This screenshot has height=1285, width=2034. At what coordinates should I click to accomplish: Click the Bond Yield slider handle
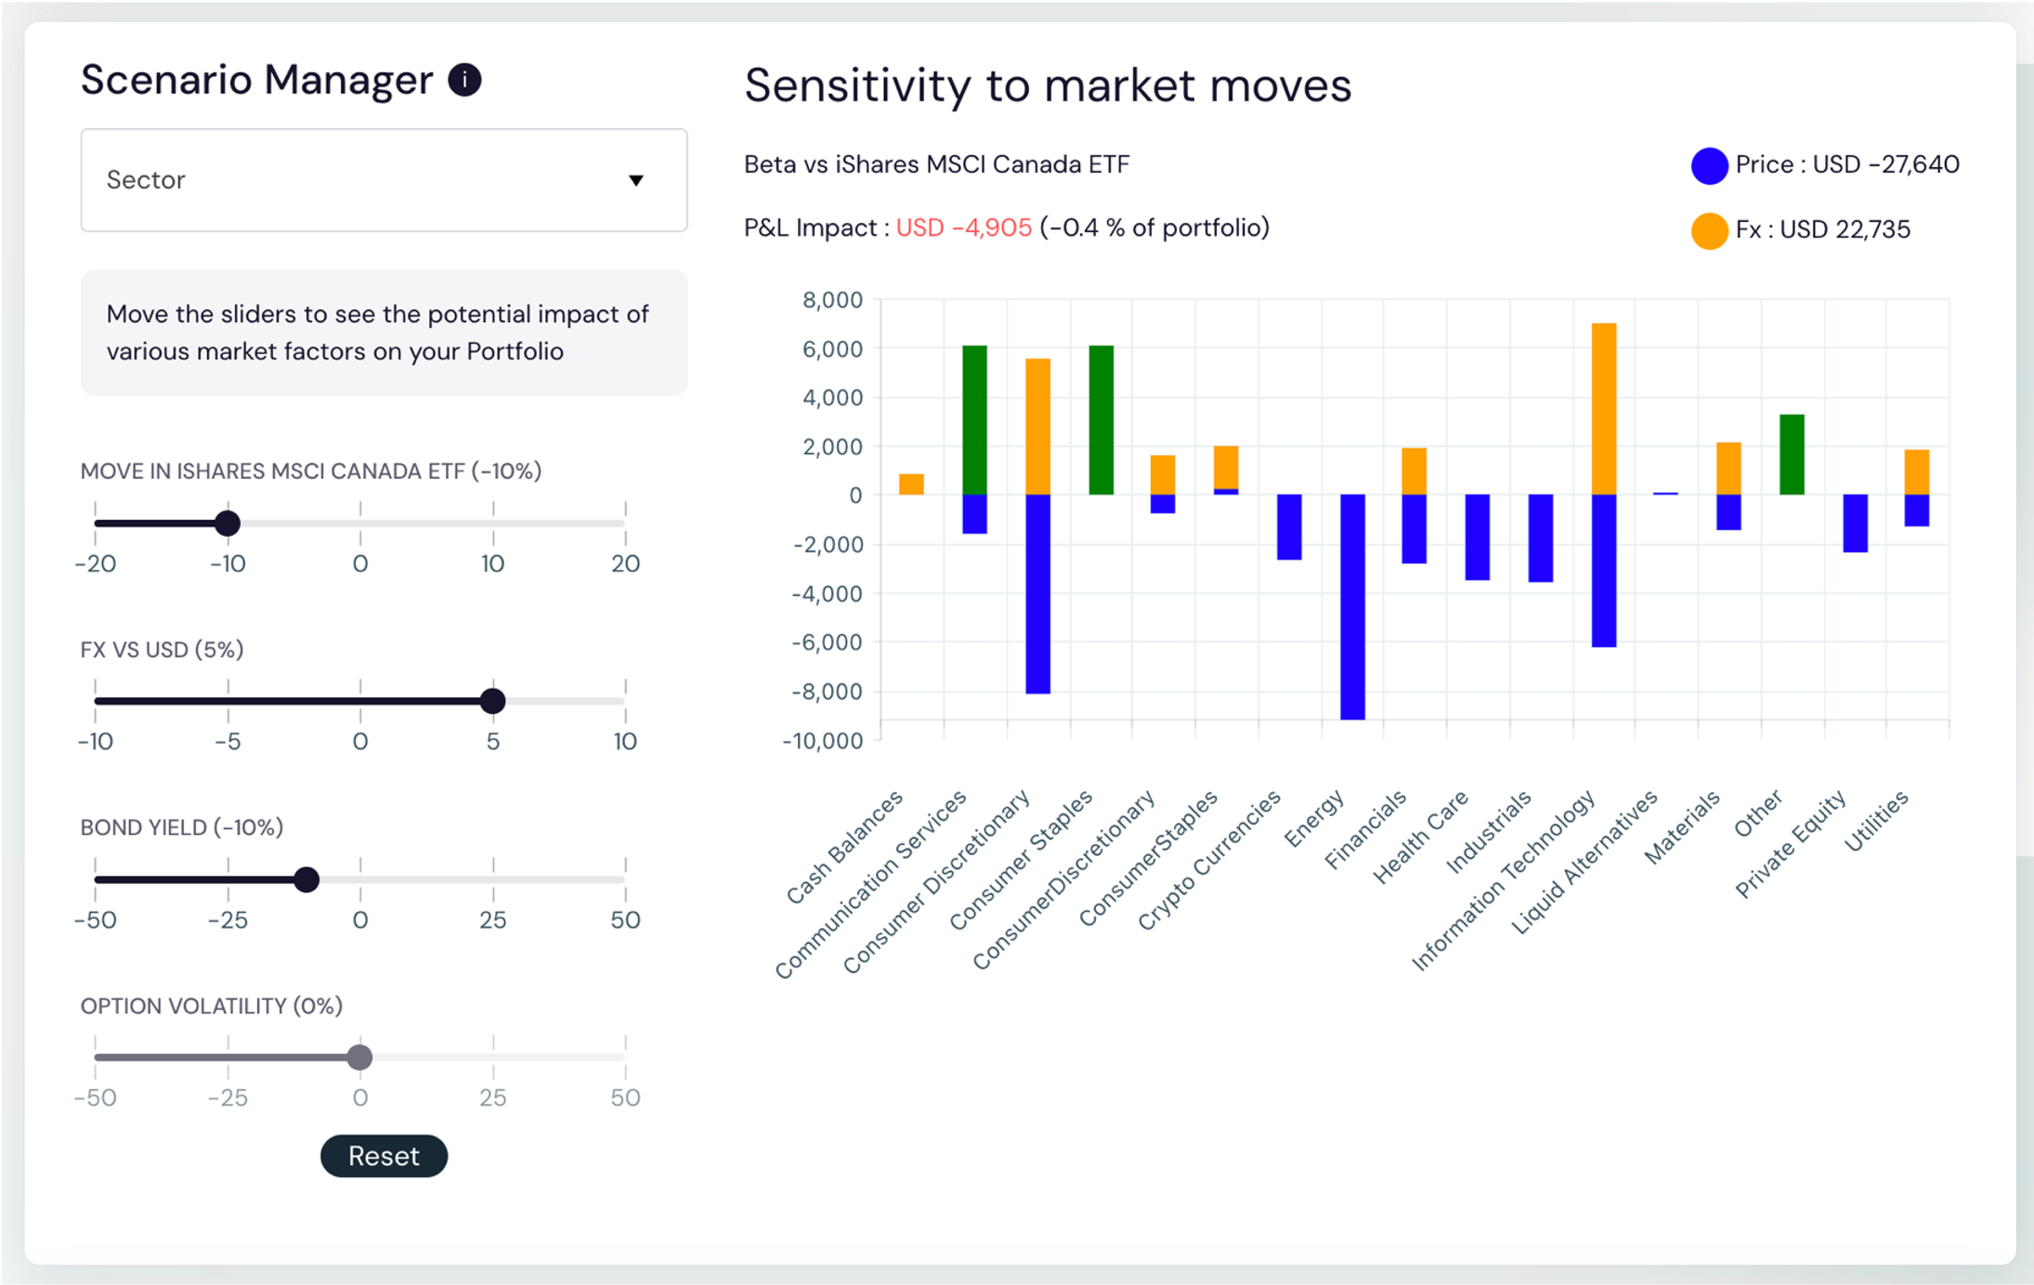pyautogui.click(x=306, y=879)
